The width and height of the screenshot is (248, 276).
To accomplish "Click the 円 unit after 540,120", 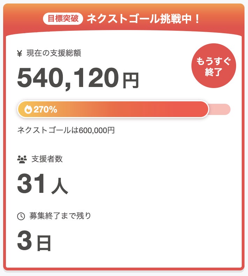I will 131,81.
